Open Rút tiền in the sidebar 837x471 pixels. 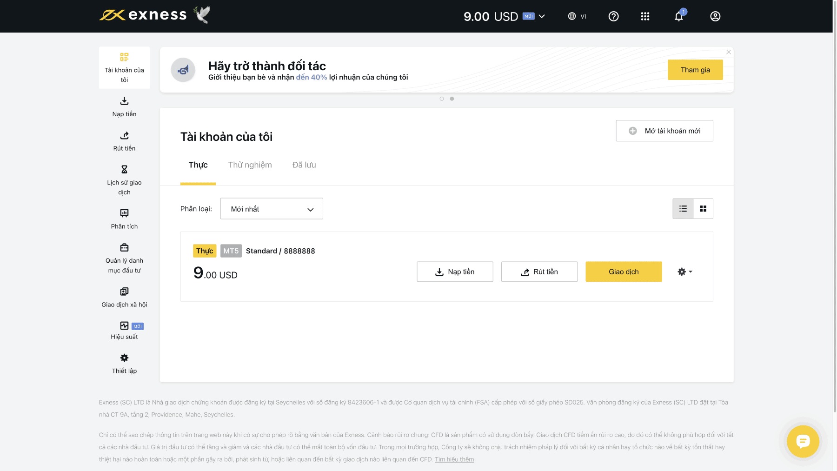click(x=124, y=141)
